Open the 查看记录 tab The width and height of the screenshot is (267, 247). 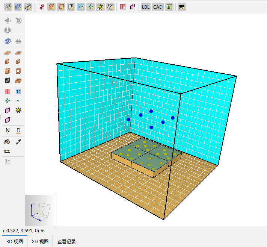(66, 241)
